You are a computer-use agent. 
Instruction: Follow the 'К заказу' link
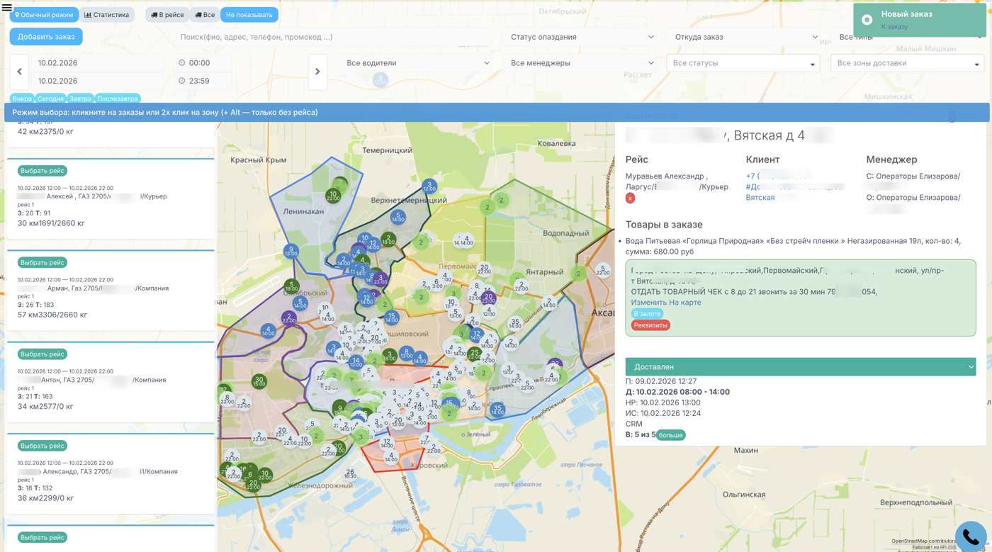pos(894,27)
